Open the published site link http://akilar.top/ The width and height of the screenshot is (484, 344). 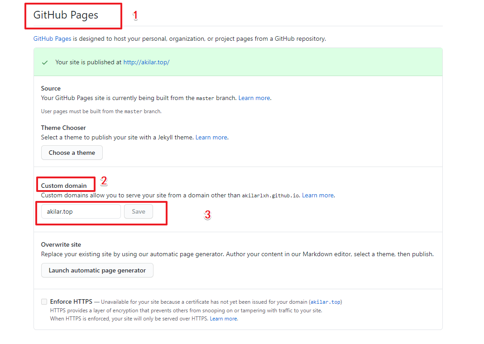point(146,62)
